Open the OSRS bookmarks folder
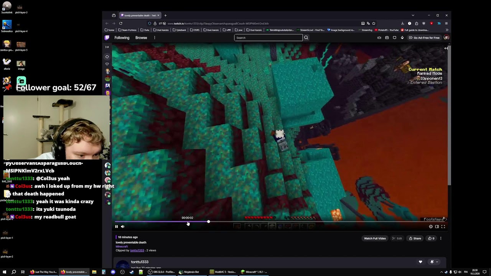 coord(194,30)
